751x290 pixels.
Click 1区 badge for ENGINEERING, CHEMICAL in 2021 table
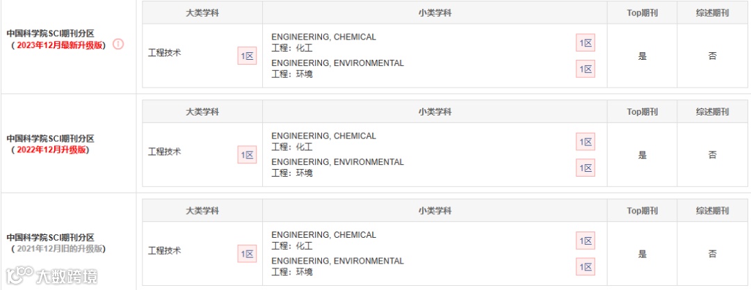pos(586,241)
